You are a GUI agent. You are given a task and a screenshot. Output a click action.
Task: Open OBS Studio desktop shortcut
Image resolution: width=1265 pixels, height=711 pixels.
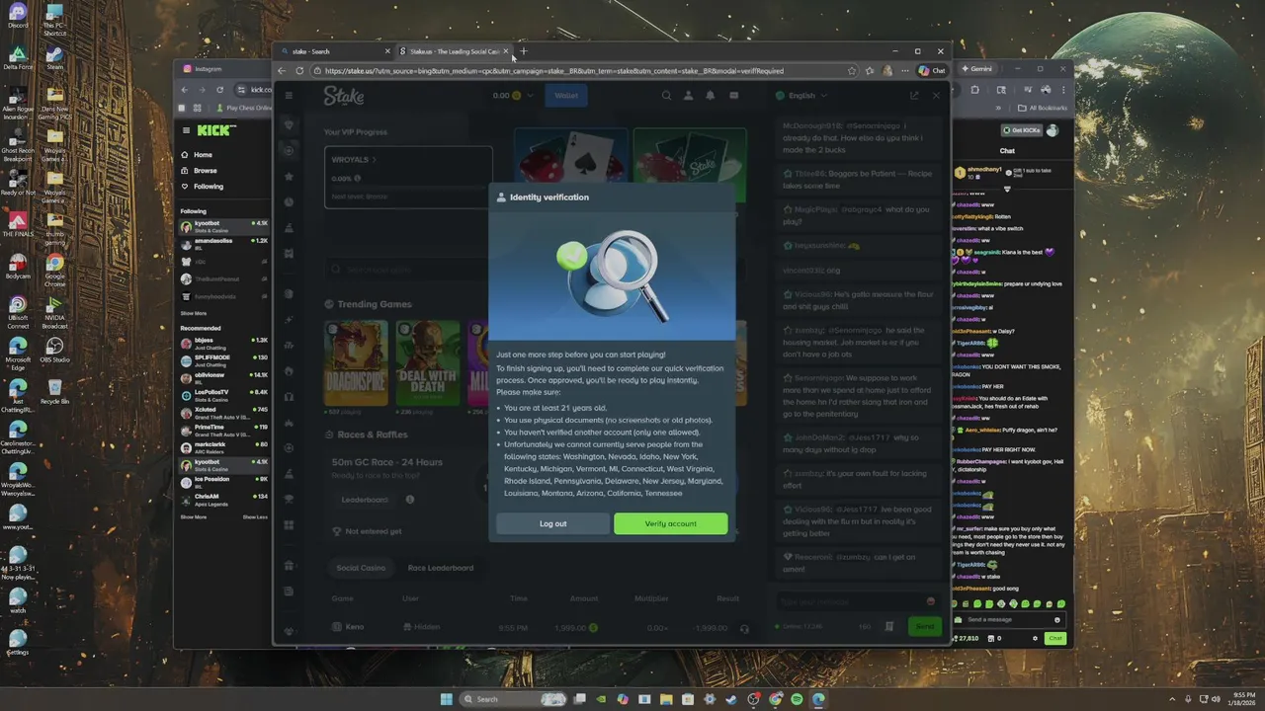click(x=54, y=351)
